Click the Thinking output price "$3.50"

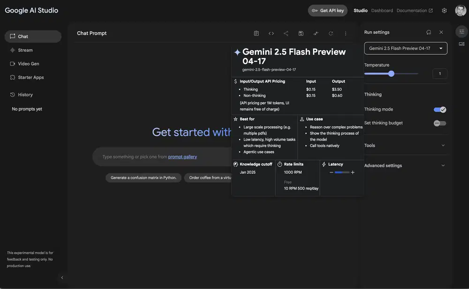pos(336,89)
